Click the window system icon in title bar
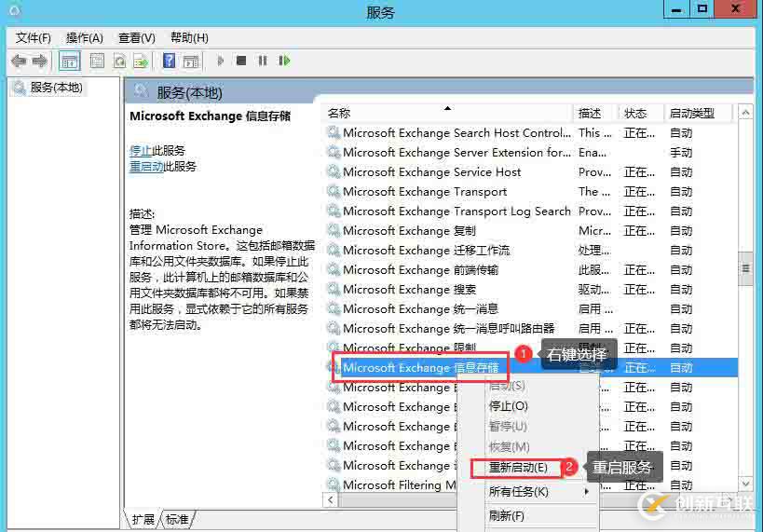Viewport: 763px width, 532px height. pyautogui.click(x=14, y=10)
